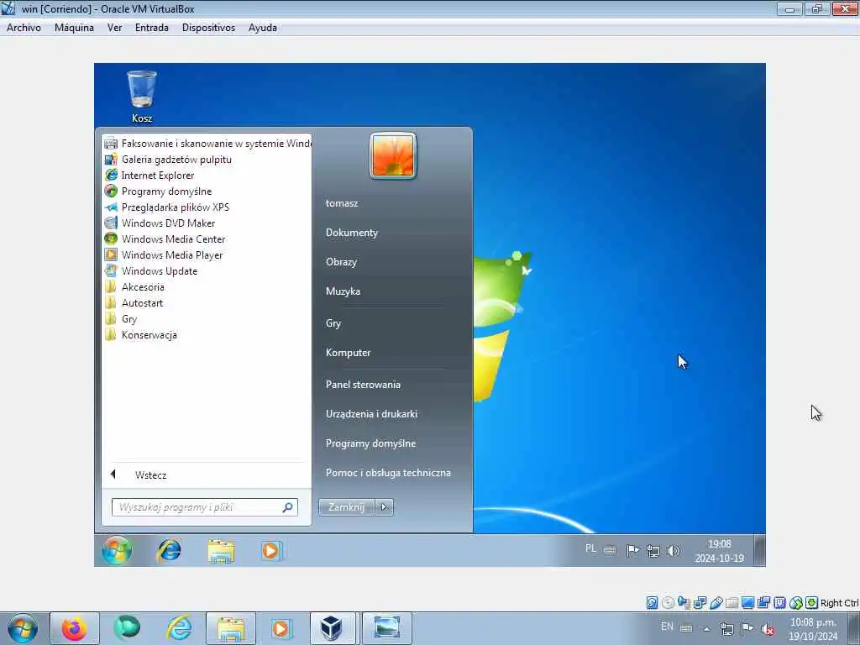Open Panel sterowania
The height and width of the screenshot is (645, 860).
363,385
